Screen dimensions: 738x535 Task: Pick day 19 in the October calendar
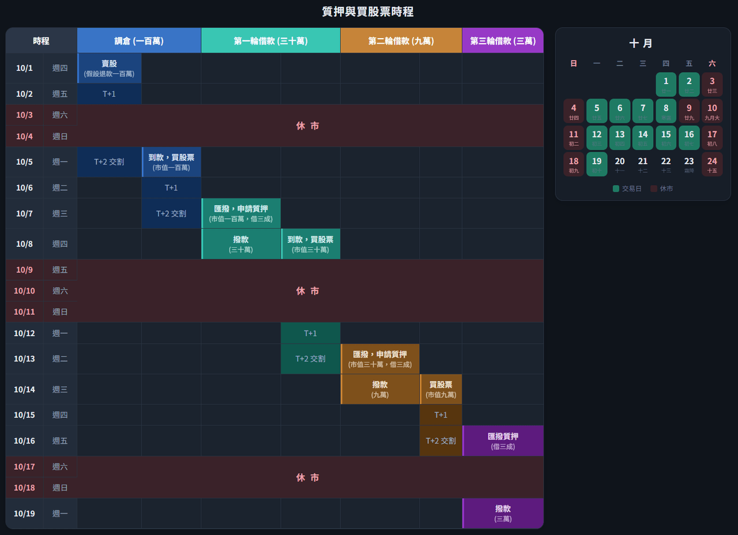point(597,164)
